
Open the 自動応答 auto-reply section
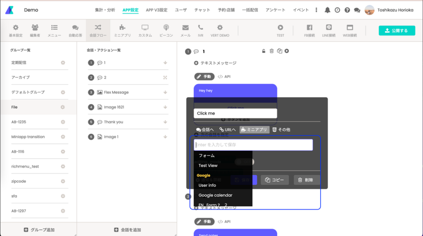75,31
